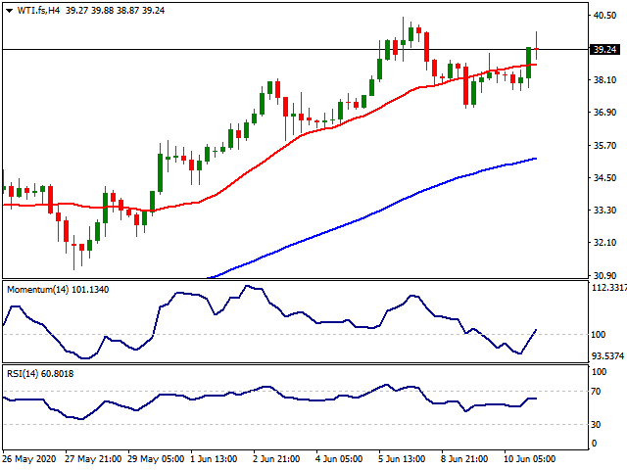Click the 29 May 05:00 time label
The height and width of the screenshot is (470, 627).
click(x=156, y=459)
